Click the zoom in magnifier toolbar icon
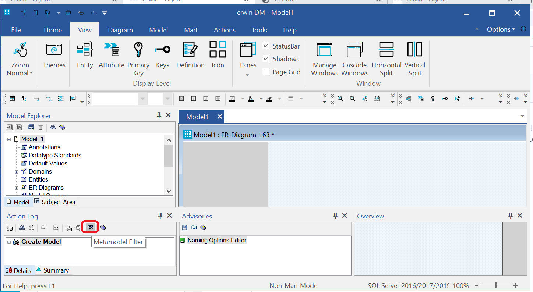 click(x=340, y=99)
